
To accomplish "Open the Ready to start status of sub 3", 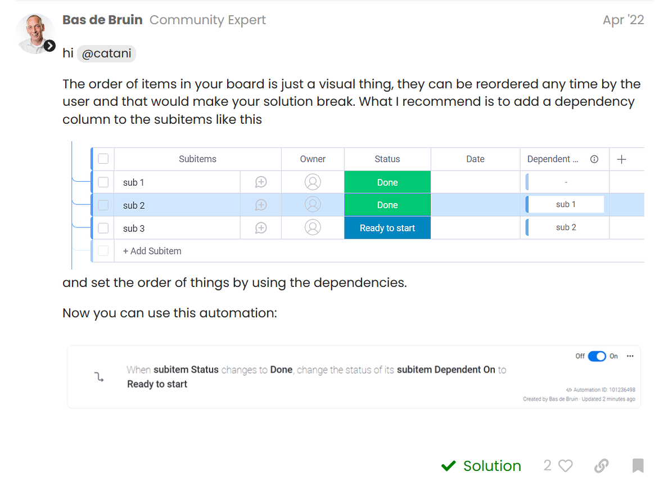I will pyautogui.click(x=387, y=228).
